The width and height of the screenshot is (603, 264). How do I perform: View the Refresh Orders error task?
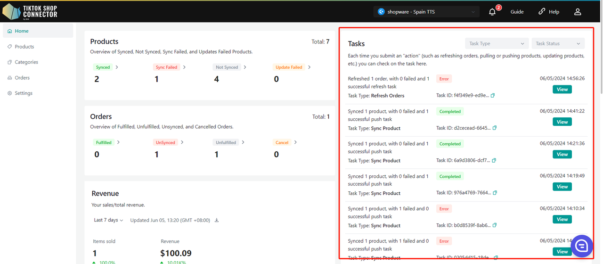(562, 90)
